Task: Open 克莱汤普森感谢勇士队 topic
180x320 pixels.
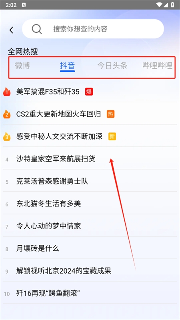Action: tap(90, 181)
